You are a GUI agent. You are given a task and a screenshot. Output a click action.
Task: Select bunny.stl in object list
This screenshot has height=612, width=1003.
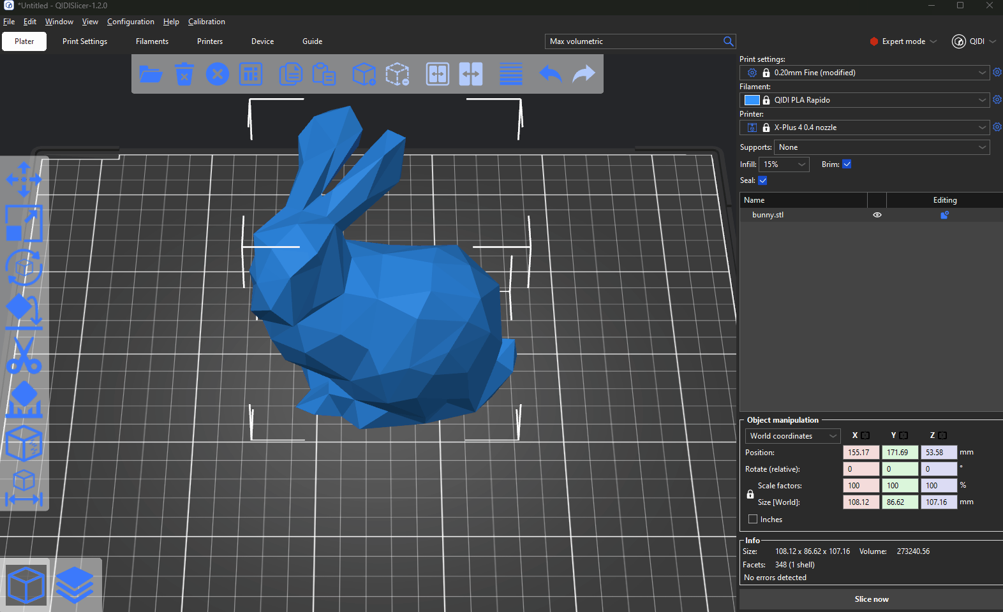point(768,215)
